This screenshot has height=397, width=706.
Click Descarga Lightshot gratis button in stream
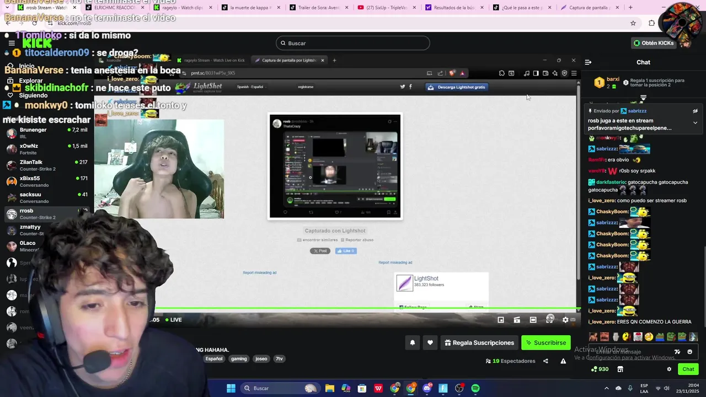pyautogui.click(x=456, y=87)
